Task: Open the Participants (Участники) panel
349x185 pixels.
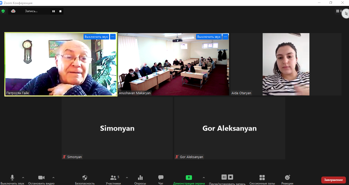Action: 113,178
